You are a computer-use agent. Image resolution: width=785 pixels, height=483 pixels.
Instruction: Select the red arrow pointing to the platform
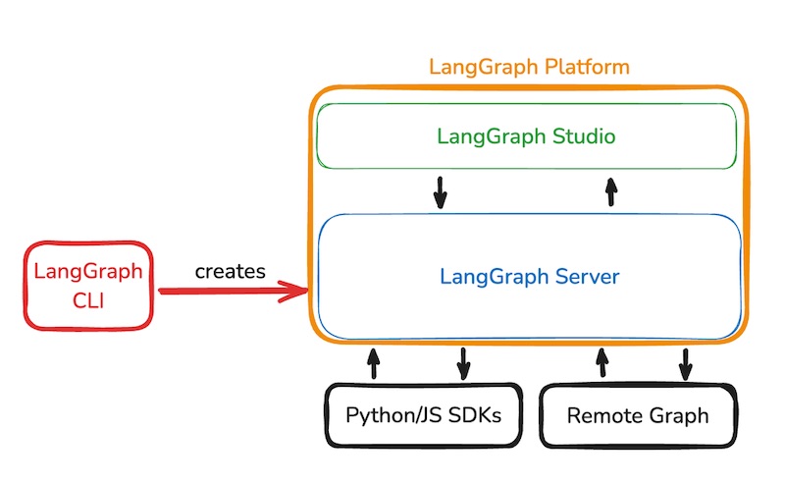226,291
